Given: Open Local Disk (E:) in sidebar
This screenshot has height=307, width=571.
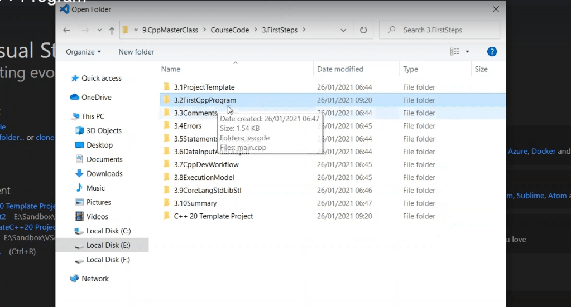Looking at the screenshot, I should point(108,245).
